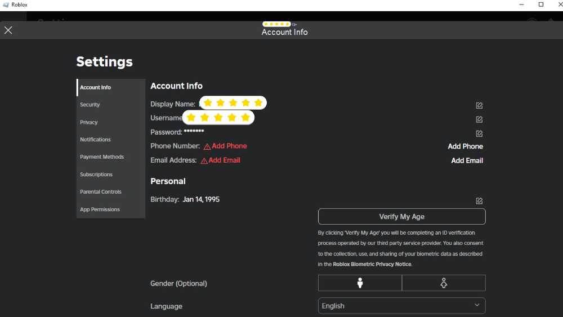
Task: Edit the Display Name with pencil icon
Action: coord(479,105)
